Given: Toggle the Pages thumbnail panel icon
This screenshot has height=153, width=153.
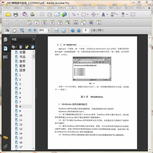Looking at the screenshot, I should pyautogui.click(x=5, y=39).
